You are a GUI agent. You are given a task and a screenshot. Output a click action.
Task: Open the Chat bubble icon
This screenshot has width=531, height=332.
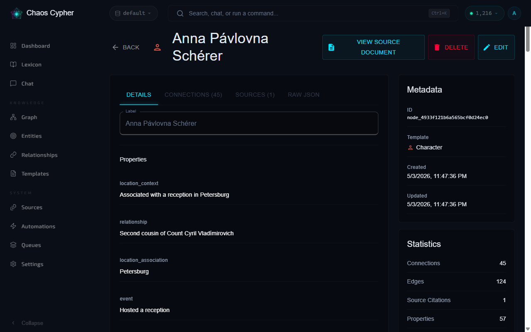(13, 83)
